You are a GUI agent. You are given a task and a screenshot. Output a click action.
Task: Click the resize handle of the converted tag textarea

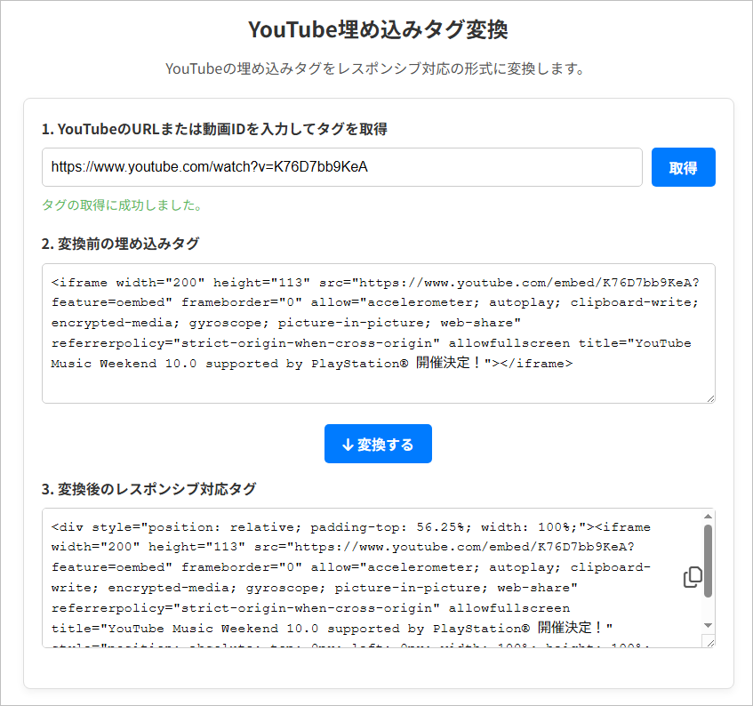[709, 641]
